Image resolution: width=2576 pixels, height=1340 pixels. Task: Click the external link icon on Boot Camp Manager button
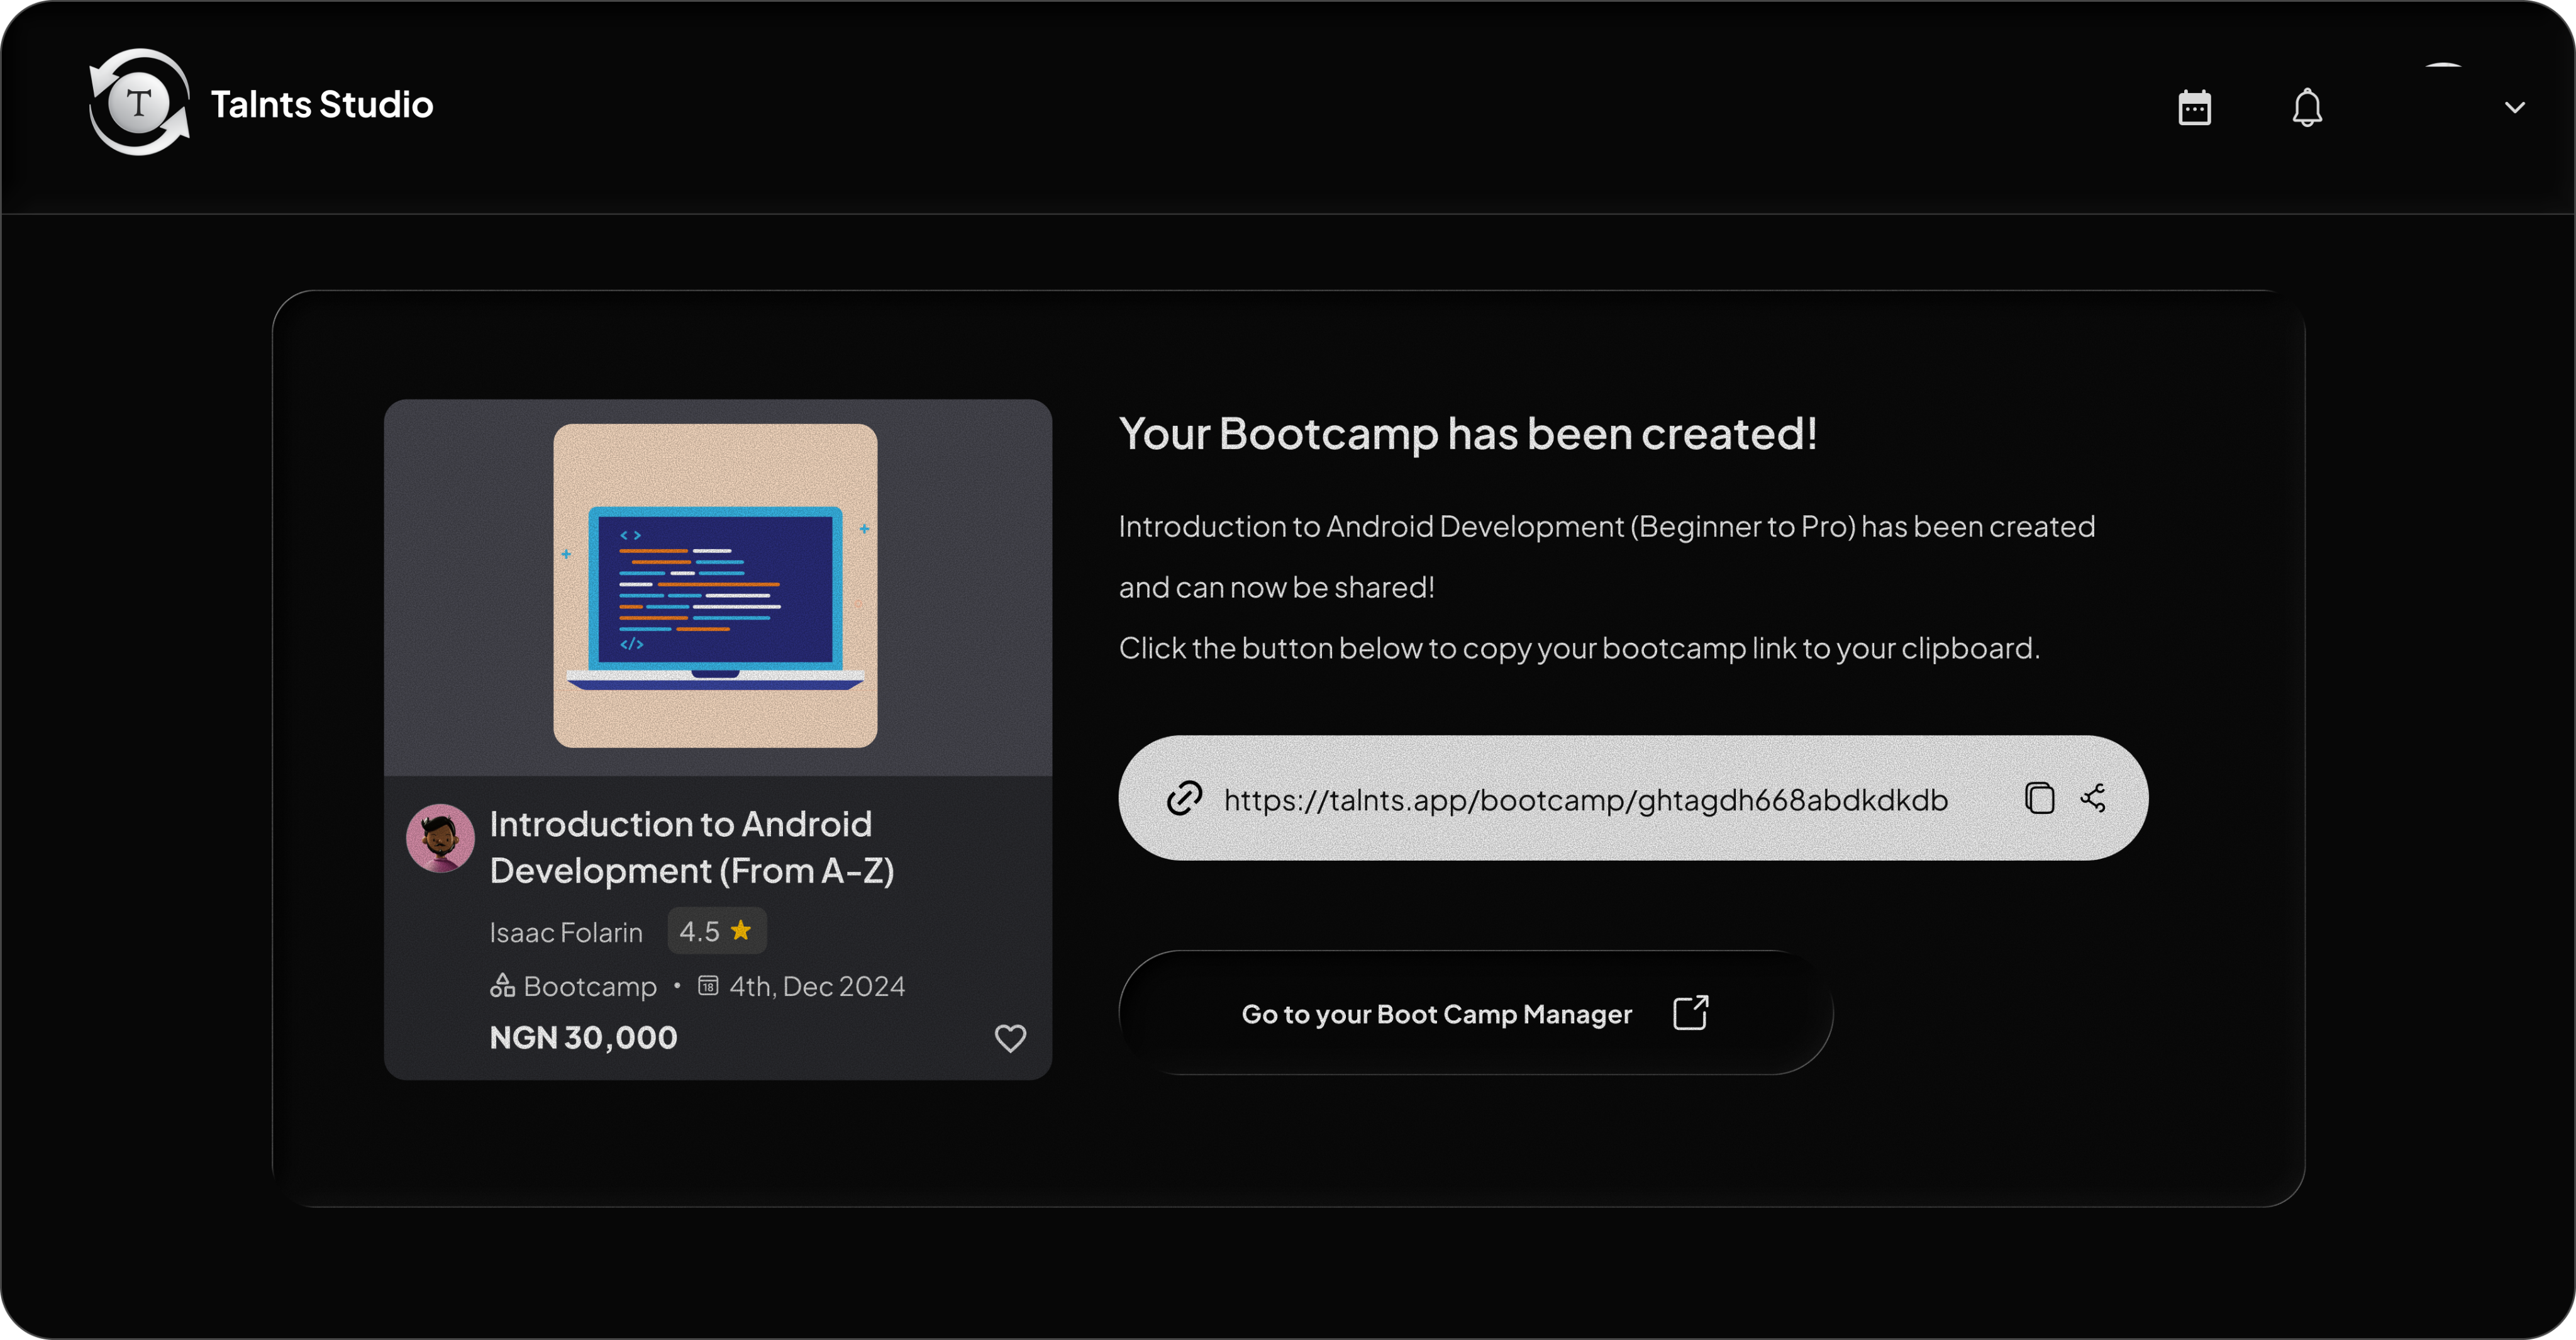tap(1690, 1013)
